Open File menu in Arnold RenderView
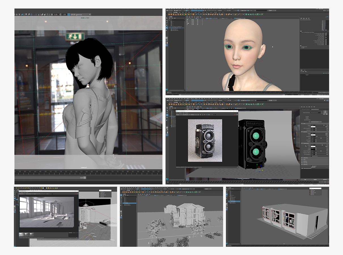343x255 pixels. coord(178,113)
